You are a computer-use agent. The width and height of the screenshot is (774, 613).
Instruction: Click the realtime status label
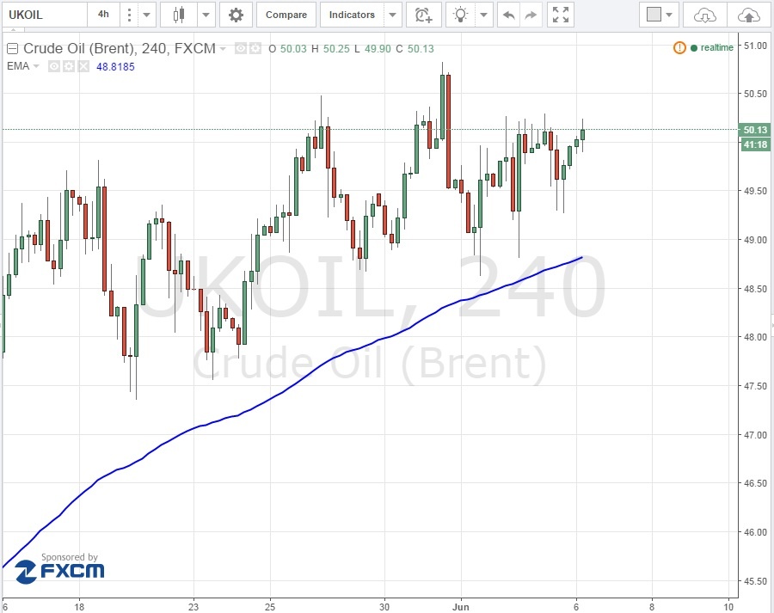pyautogui.click(x=716, y=48)
